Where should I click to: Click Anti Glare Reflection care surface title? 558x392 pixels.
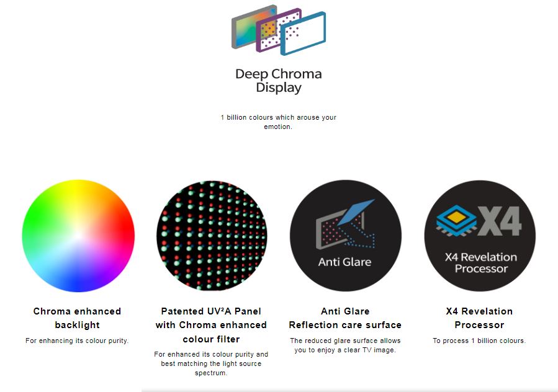pos(345,318)
